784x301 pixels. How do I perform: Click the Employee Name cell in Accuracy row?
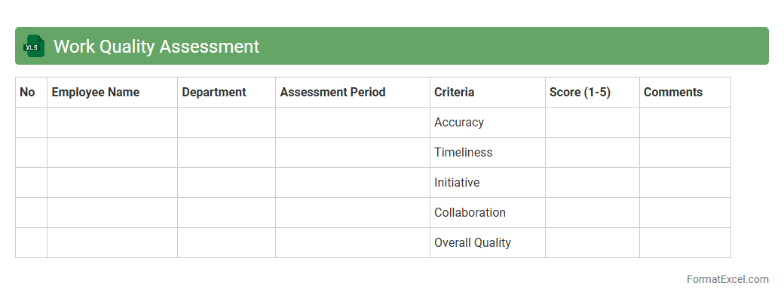pos(112,123)
